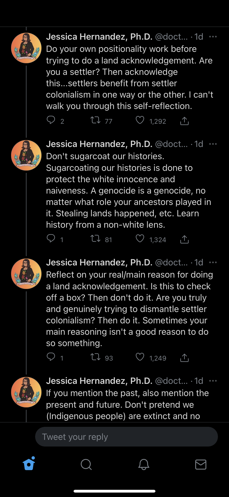This screenshot has height=497, width=229.
Task: Share the land acknowledgement reason tweet
Action: [184, 357]
